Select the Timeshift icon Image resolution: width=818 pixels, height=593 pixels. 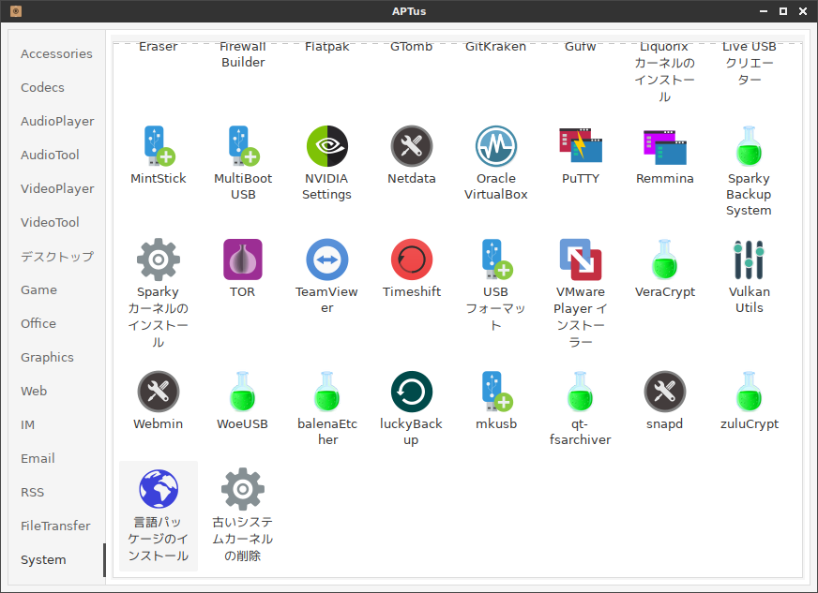click(412, 259)
